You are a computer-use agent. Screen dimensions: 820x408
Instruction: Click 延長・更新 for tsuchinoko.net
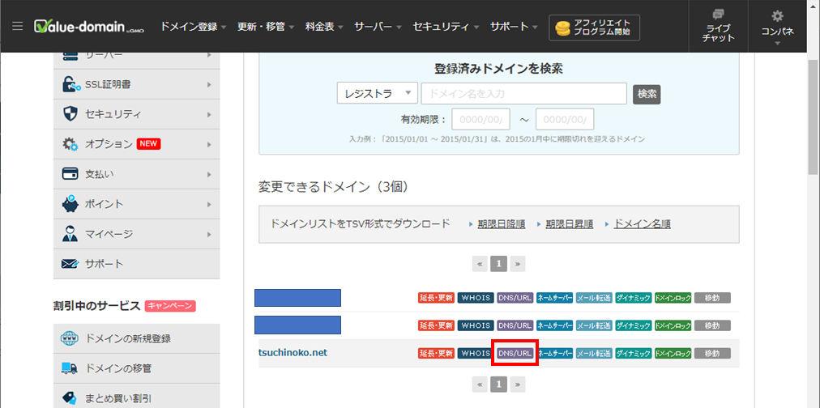pyautogui.click(x=436, y=354)
